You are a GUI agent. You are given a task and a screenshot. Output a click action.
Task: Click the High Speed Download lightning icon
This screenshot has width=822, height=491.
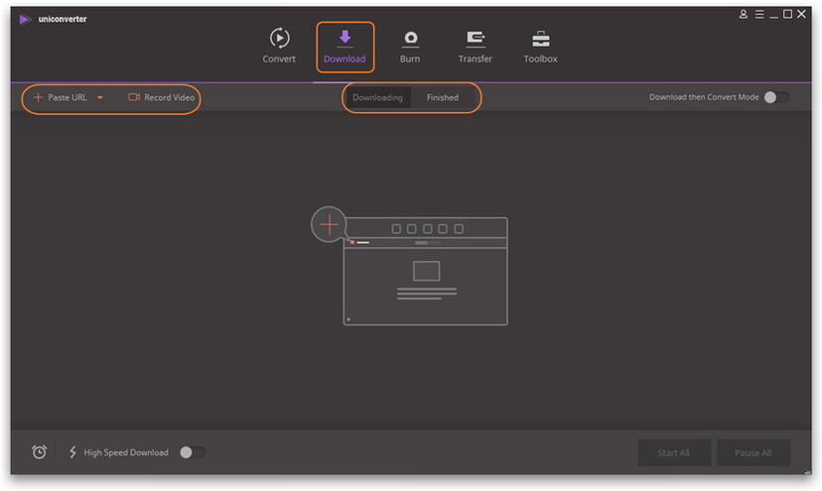click(x=72, y=451)
